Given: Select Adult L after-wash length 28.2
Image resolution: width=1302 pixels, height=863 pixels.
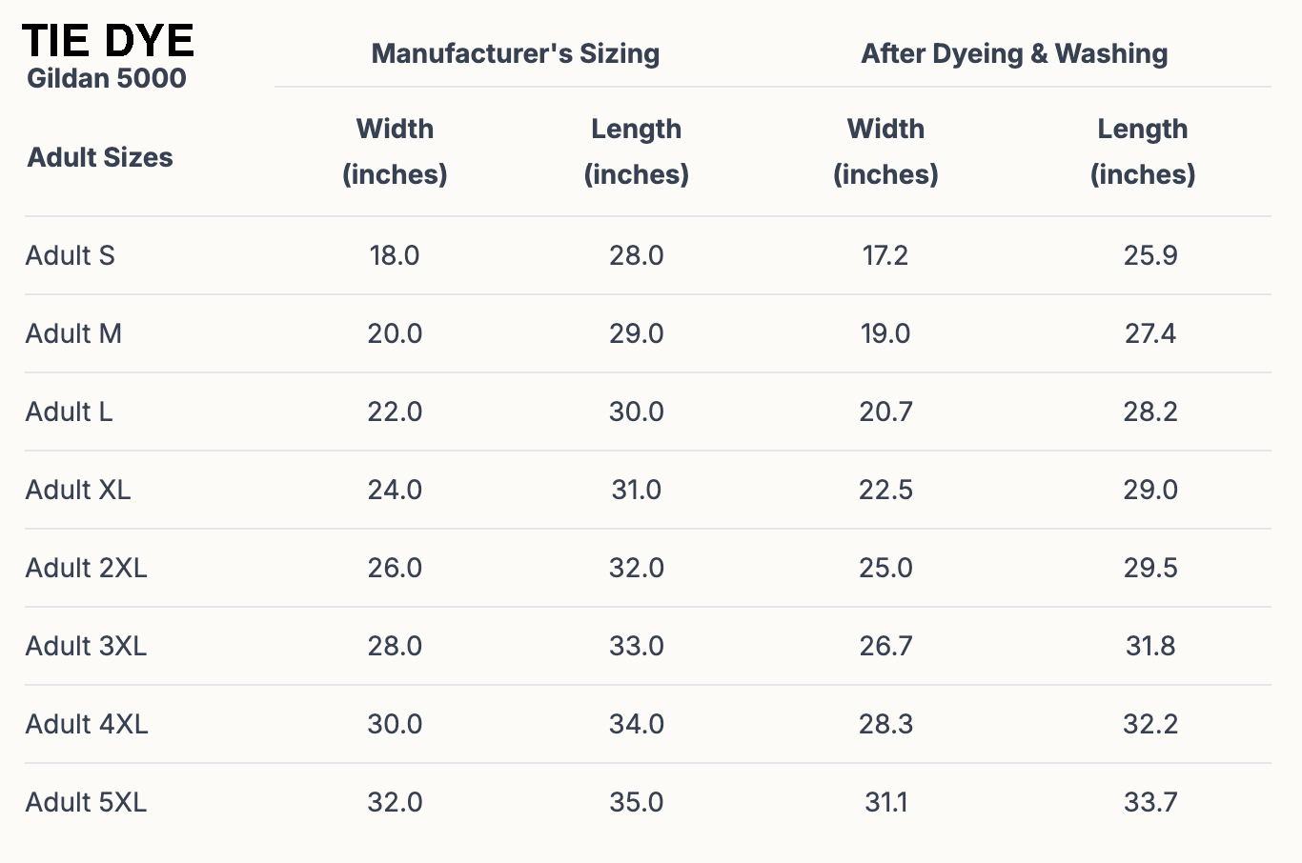Looking at the screenshot, I should coord(1150,411).
